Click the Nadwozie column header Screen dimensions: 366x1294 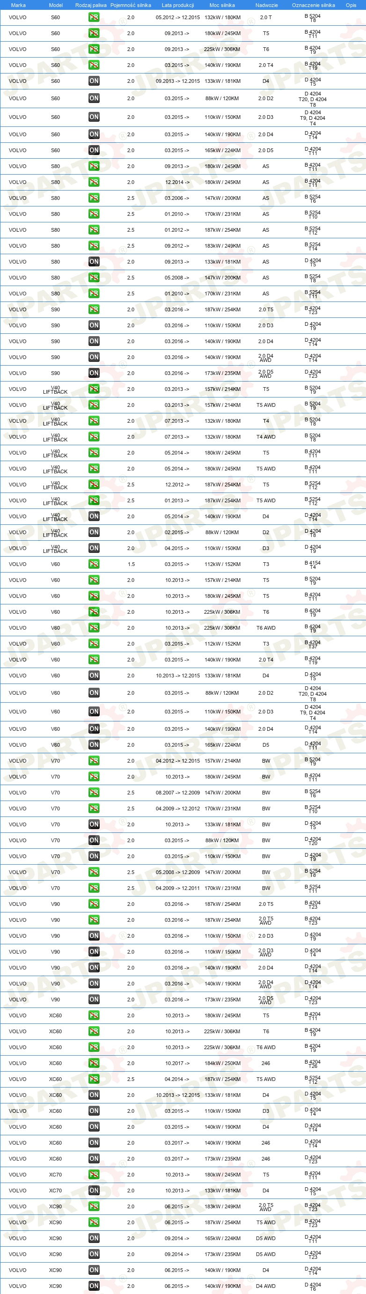coord(267,5)
